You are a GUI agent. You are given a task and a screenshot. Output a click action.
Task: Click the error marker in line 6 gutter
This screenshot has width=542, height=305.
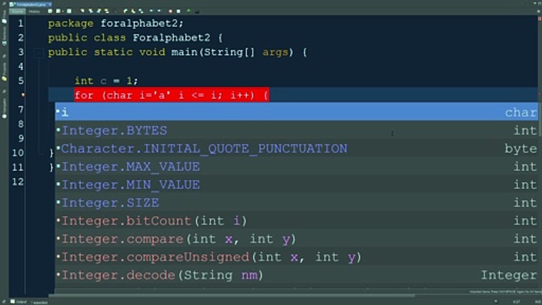pyautogui.click(x=23, y=95)
